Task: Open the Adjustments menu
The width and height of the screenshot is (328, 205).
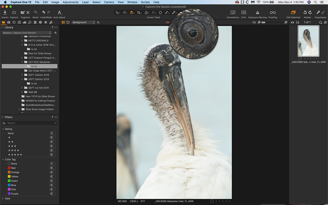Action: (71, 2)
